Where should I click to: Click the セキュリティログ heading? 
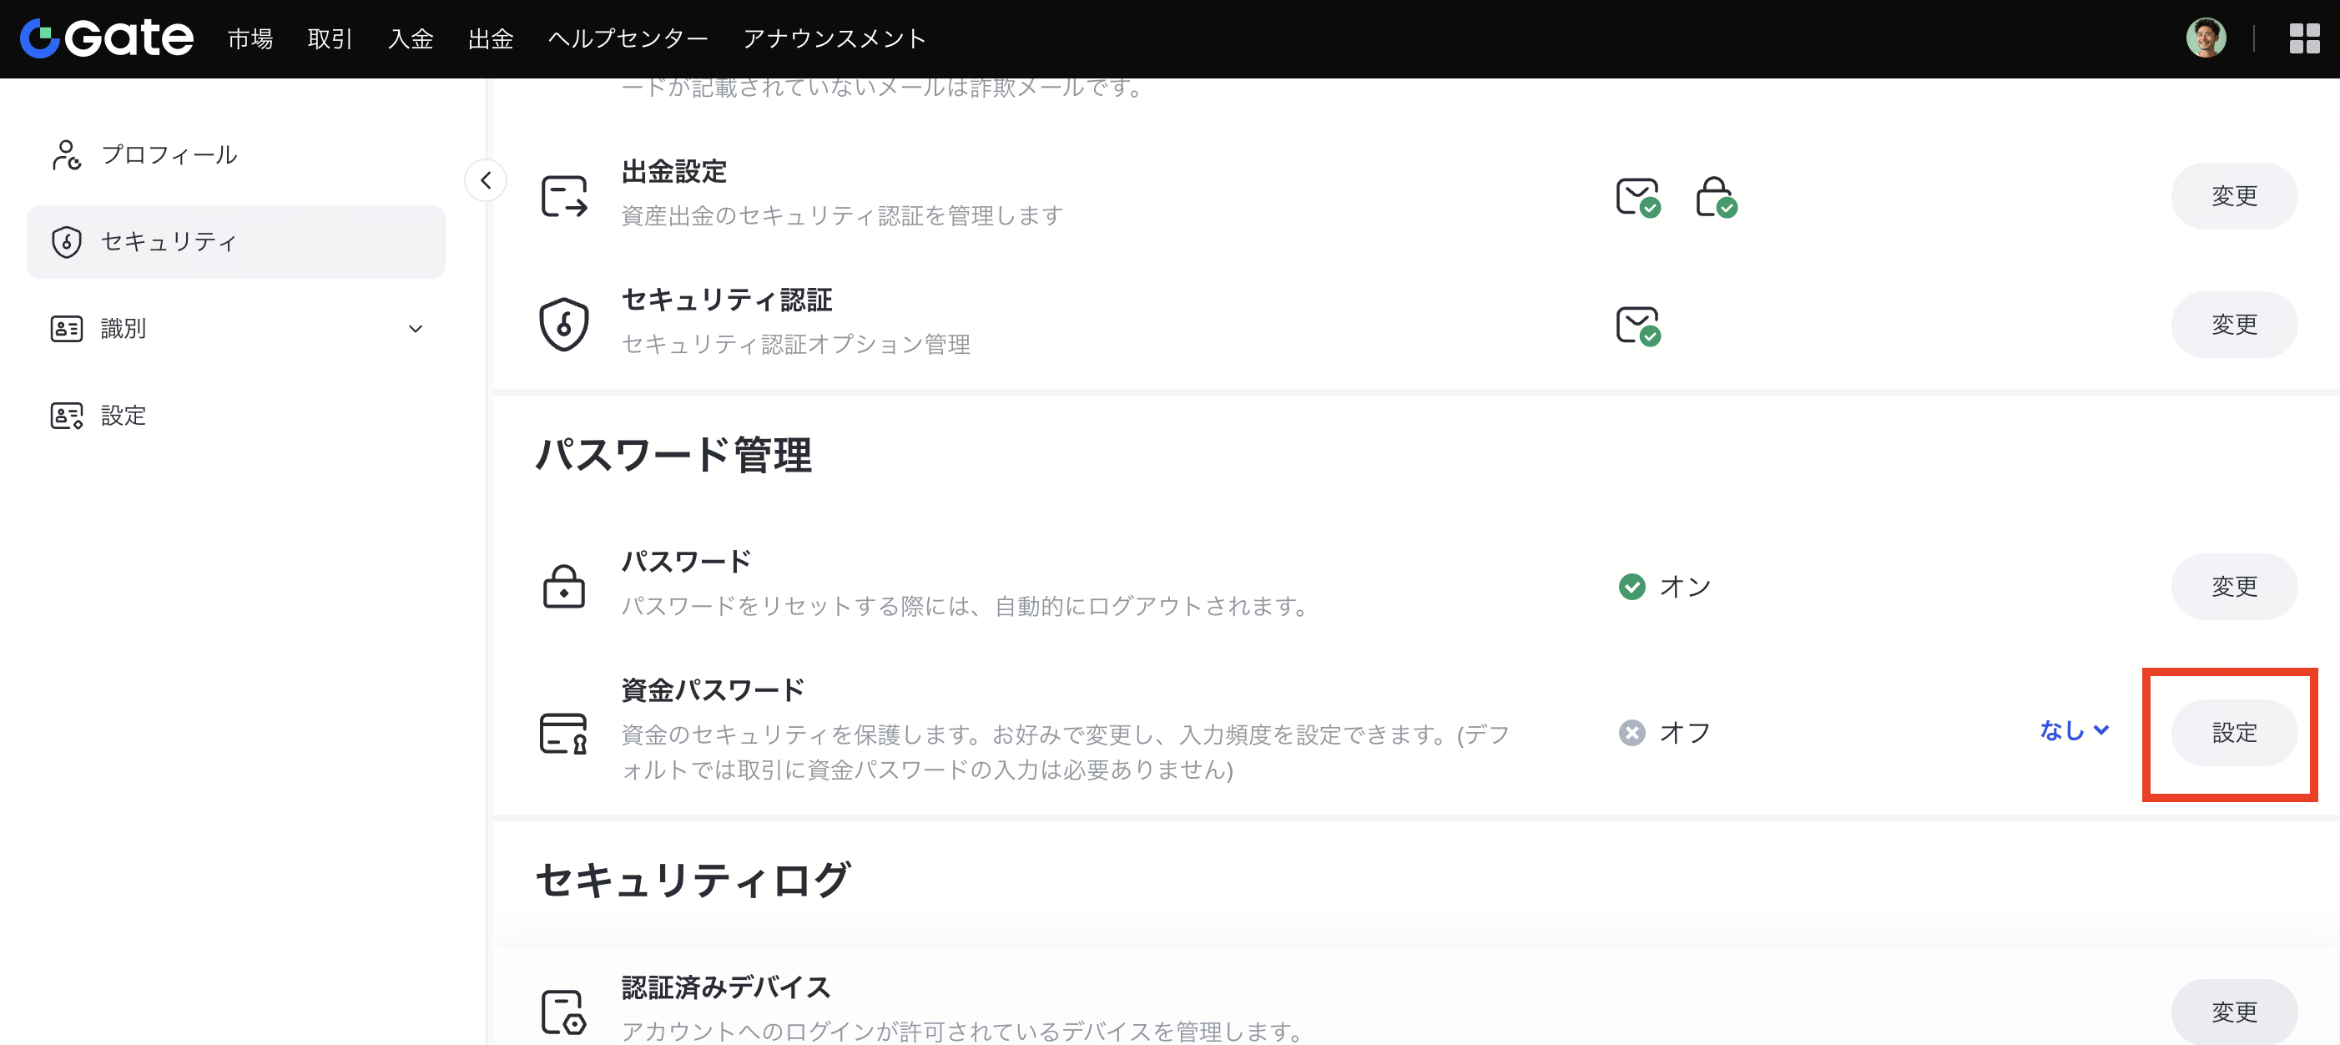point(692,880)
